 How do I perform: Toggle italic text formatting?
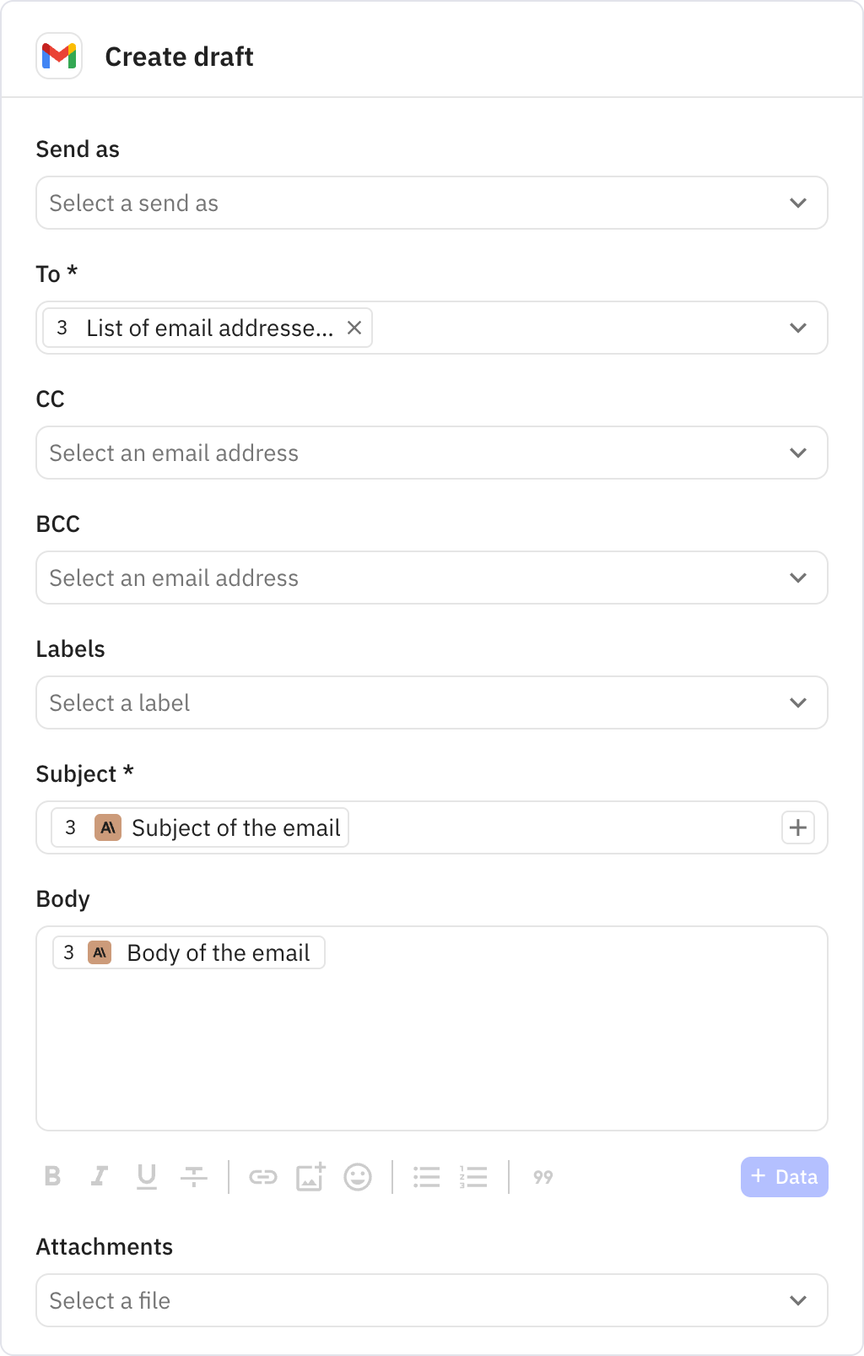(x=100, y=1176)
